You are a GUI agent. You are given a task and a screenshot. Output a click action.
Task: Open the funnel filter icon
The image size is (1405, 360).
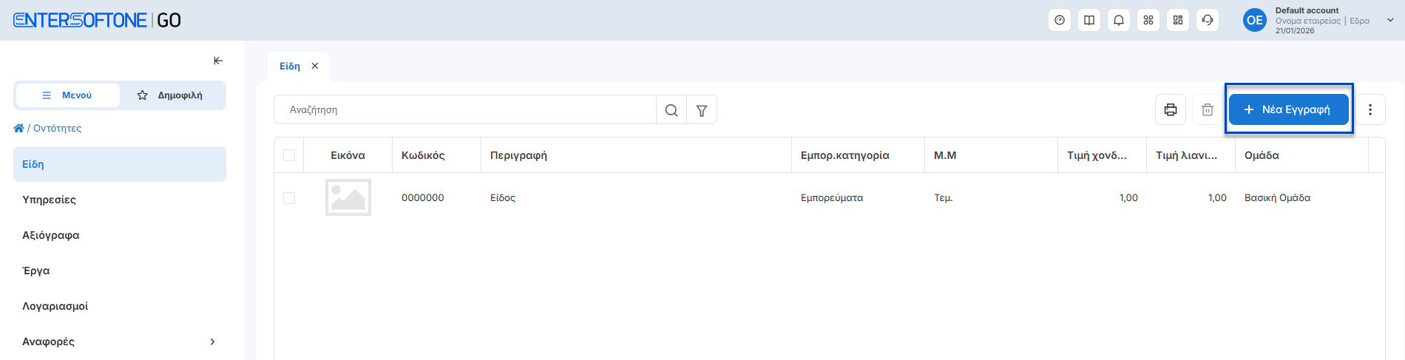[x=702, y=110]
